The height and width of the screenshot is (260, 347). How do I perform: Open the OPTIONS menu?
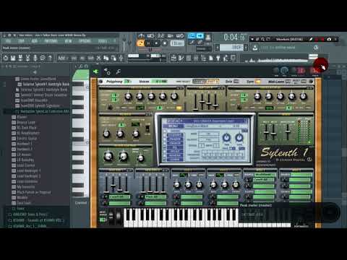[x=85, y=41]
